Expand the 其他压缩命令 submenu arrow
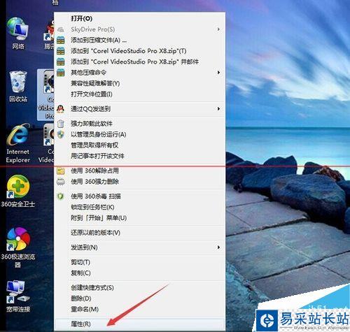350x332 pixels. 218,73
